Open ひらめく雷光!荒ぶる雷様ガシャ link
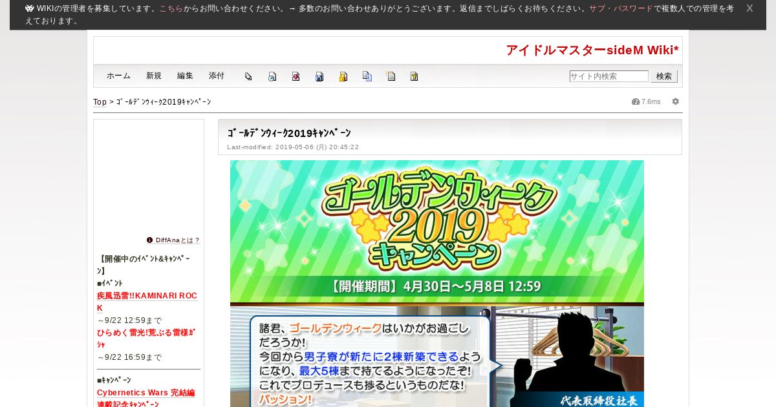Screen dimensions: 776x407 pos(146,339)
